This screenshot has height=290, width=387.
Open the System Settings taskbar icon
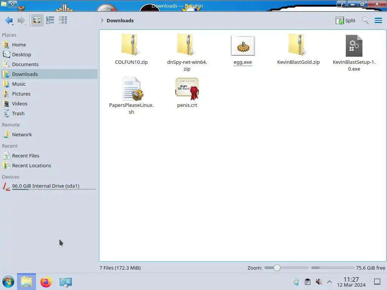(65, 282)
